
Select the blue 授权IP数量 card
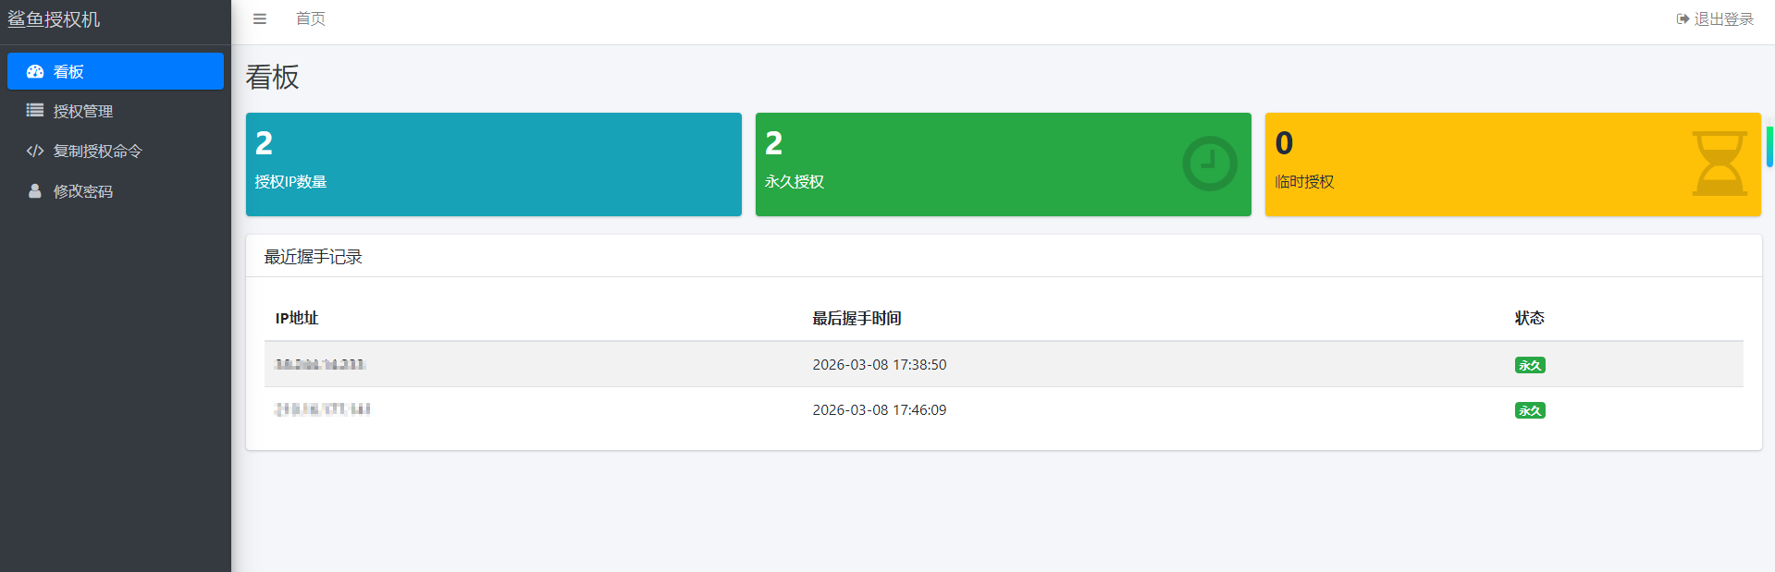point(494,164)
